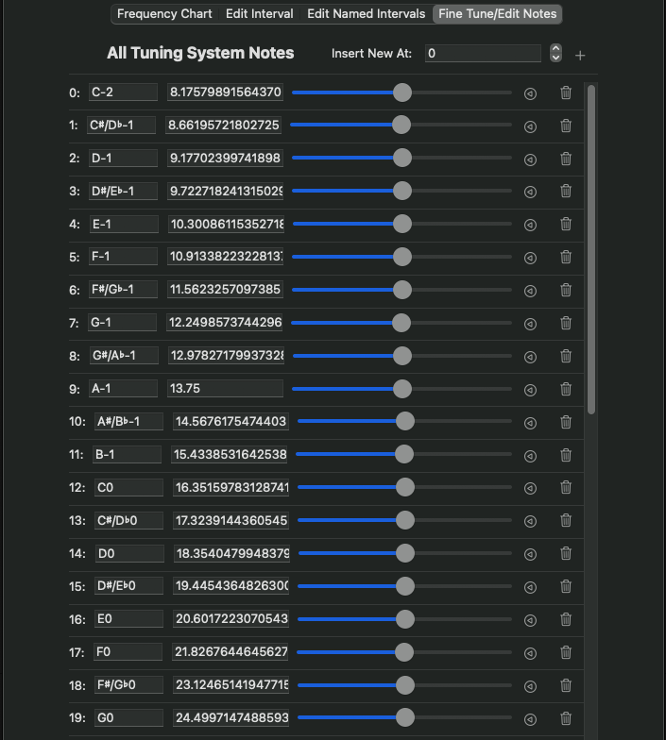Viewport: 666px width, 740px height.
Task: Click the Insert New At index field
Action: pyautogui.click(x=482, y=54)
